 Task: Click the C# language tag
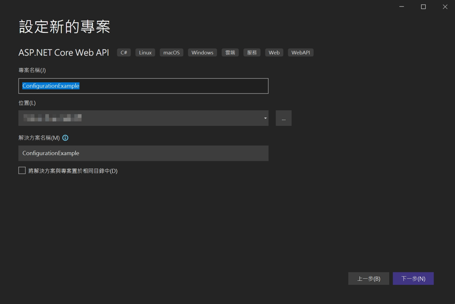(124, 53)
